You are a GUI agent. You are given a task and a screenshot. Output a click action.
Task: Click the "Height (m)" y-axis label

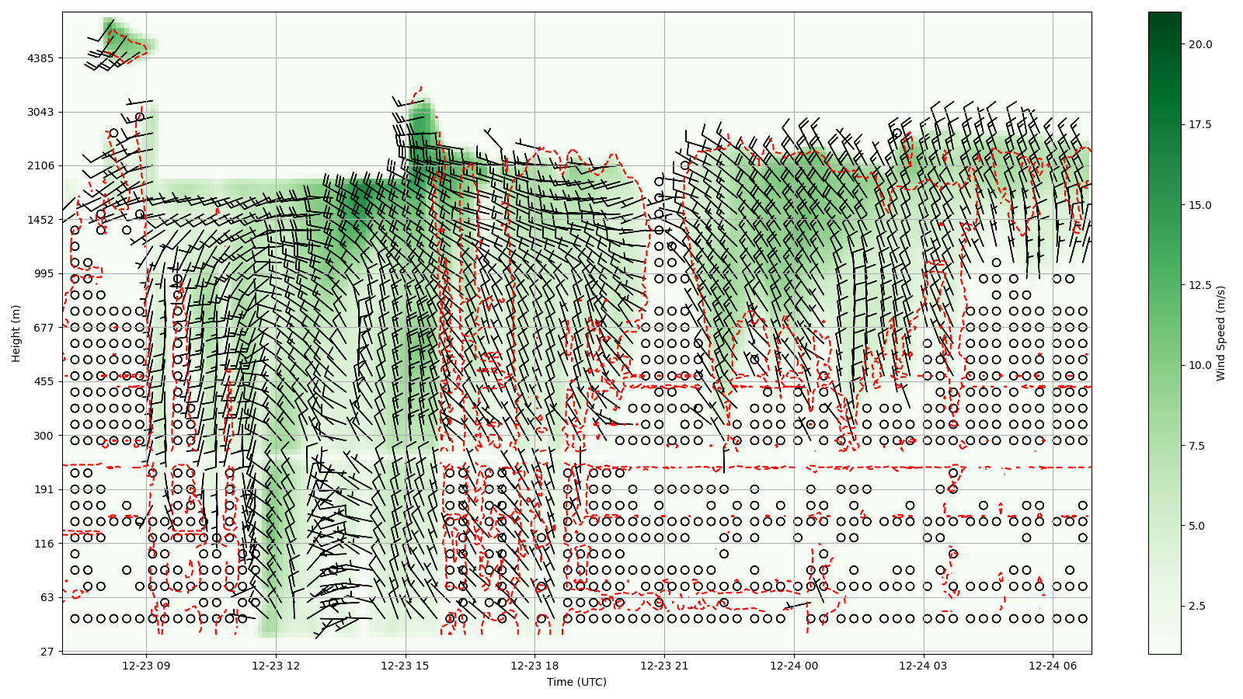coord(16,332)
